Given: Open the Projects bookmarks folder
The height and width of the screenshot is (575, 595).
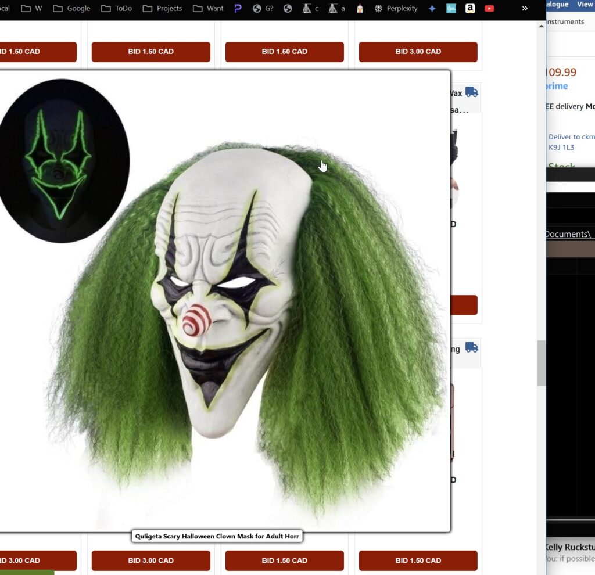Looking at the screenshot, I should tap(162, 9).
